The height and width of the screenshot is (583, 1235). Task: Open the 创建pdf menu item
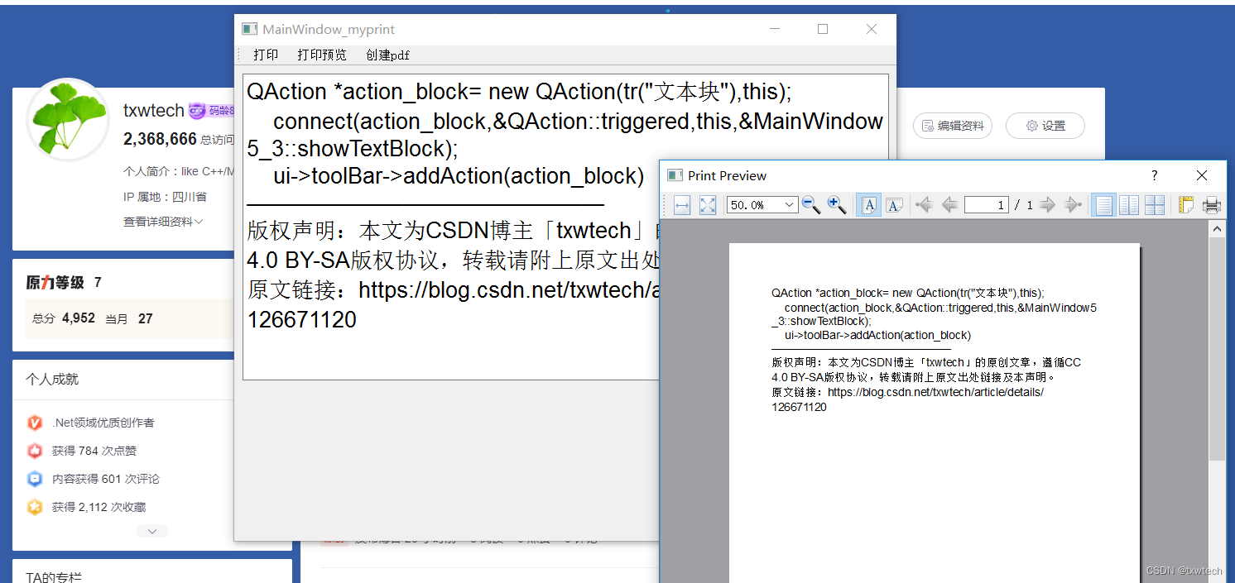387,55
